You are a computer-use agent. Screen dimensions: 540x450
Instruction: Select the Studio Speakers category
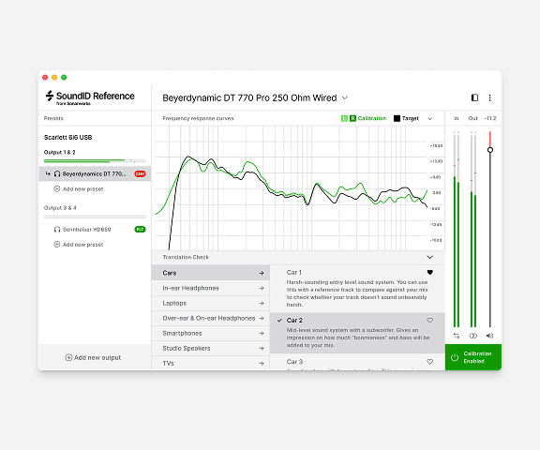[210, 348]
